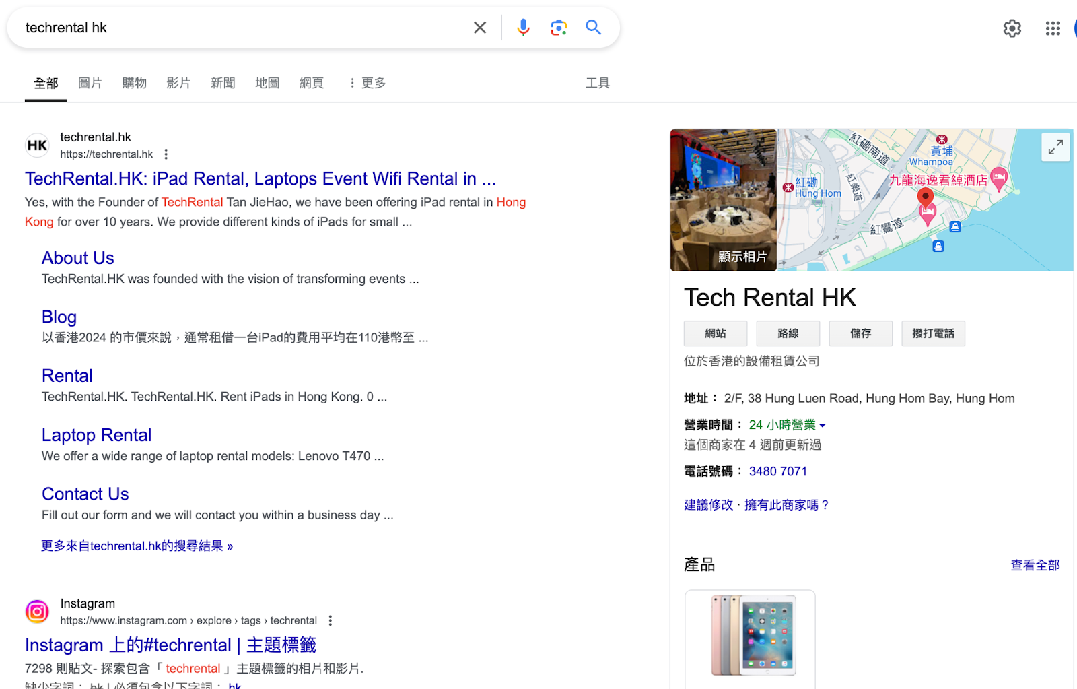Screen dimensions: 1077x689
Task: Switch to the 購物 tab
Action: coord(135,83)
